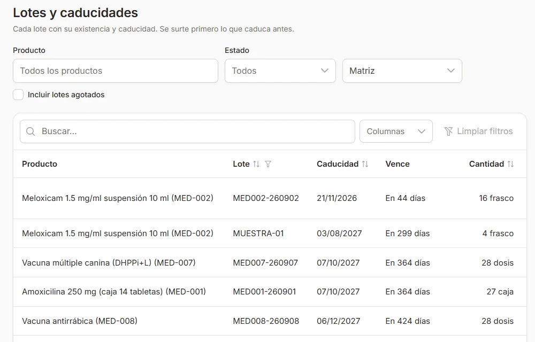This screenshot has width=535, height=342.
Task: Click 28 dosis in Vacuna múltiple row
Action: coord(498,262)
